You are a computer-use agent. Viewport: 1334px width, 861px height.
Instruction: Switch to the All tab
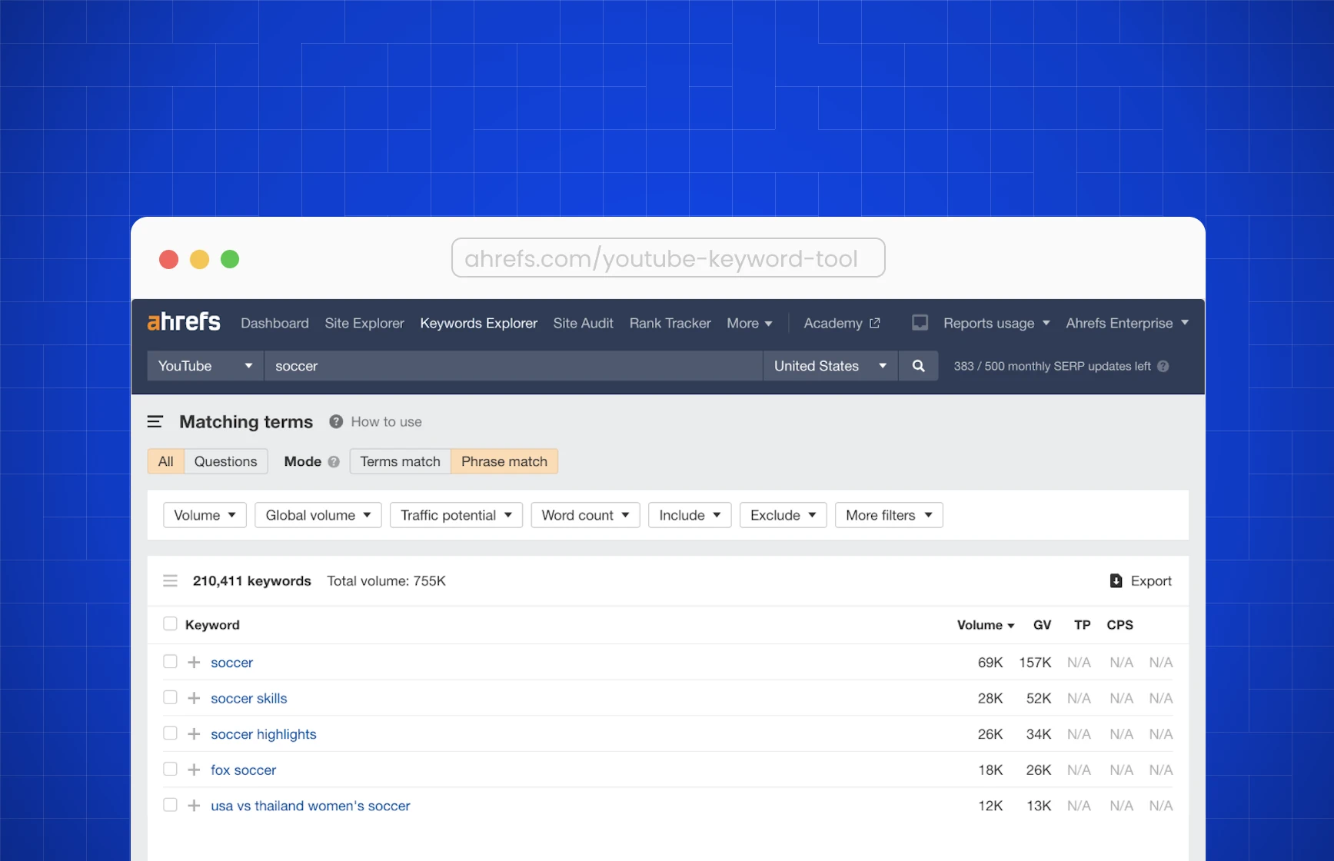click(x=166, y=461)
